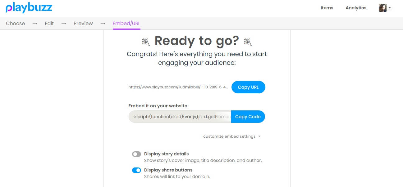Open dropdown arrow next to avatar
Viewport: 403px width, 187px height.
pos(390,8)
